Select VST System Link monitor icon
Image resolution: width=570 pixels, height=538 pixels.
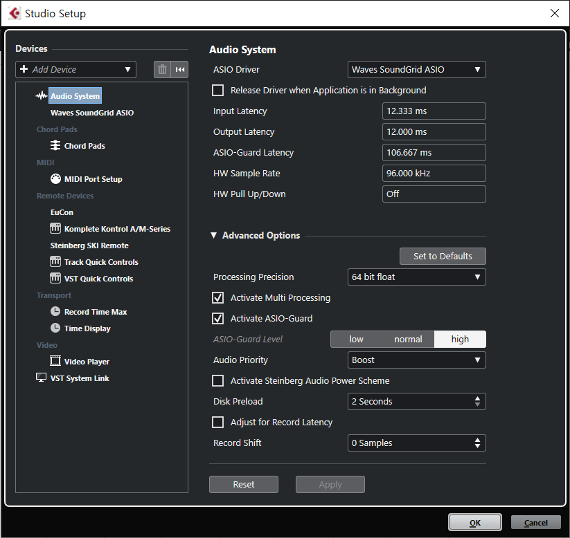pyautogui.click(x=41, y=378)
